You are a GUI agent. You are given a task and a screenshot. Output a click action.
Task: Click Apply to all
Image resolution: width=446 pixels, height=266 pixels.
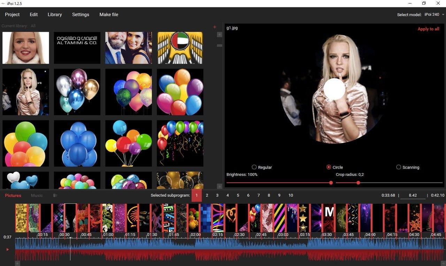(x=428, y=29)
